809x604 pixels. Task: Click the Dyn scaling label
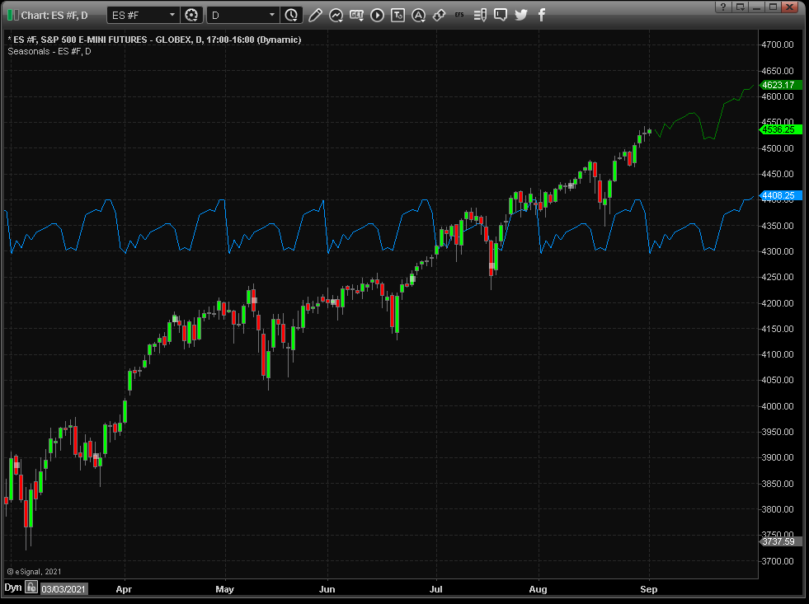coord(13,588)
